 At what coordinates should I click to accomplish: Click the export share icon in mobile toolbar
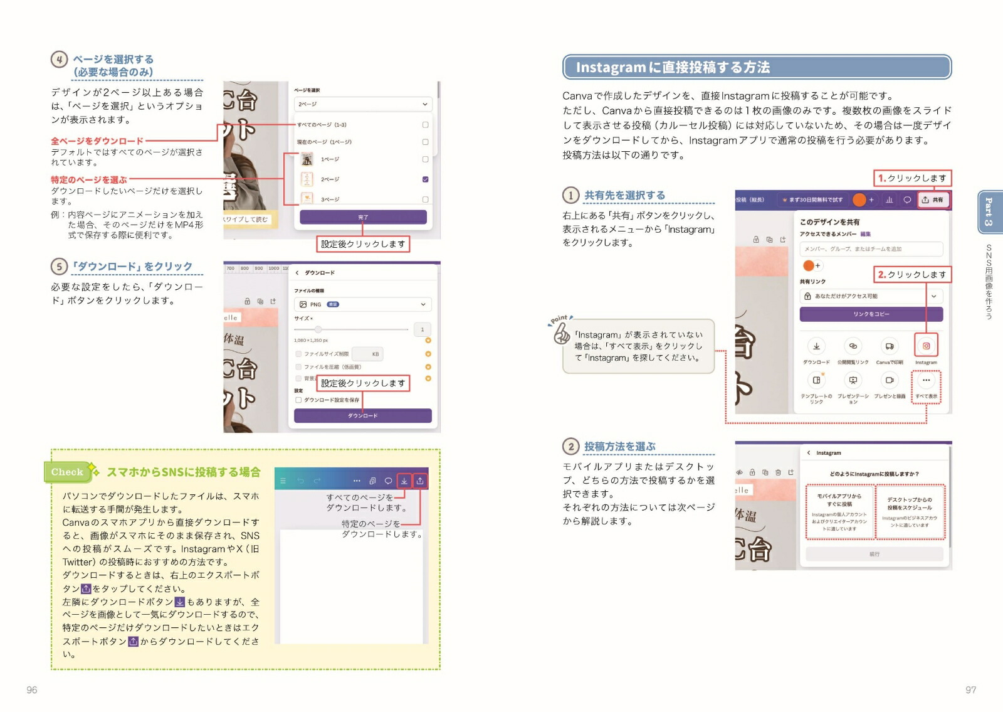pyautogui.click(x=420, y=481)
